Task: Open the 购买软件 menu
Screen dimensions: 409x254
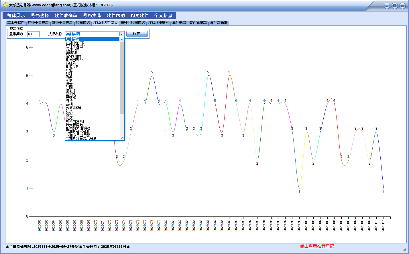Action: click(x=139, y=16)
